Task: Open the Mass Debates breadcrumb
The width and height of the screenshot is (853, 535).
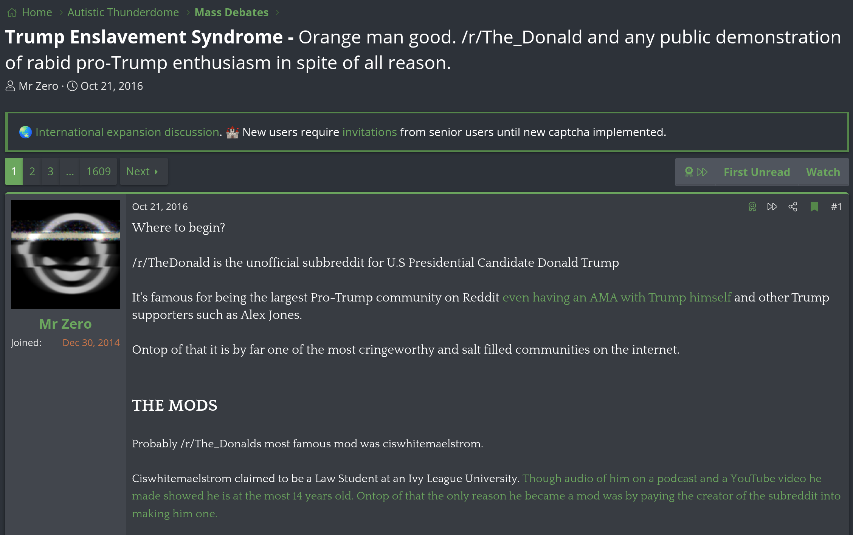Action: [x=231, y=12]
